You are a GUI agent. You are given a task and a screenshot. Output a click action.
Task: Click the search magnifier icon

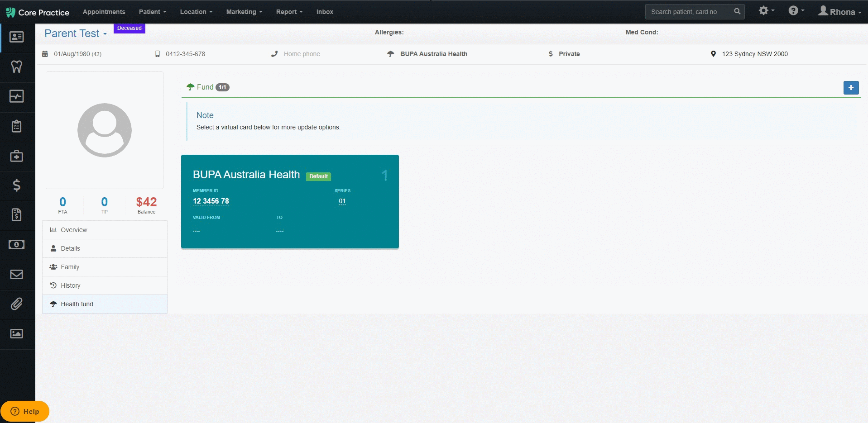coord(737,12)
